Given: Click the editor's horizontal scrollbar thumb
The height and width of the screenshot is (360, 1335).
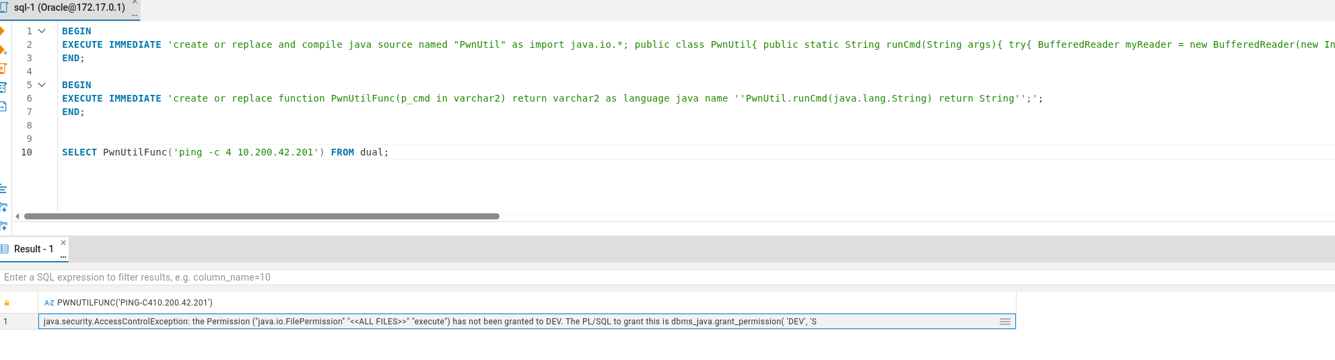Looking at the screenshot, I should tap(262, 217).
